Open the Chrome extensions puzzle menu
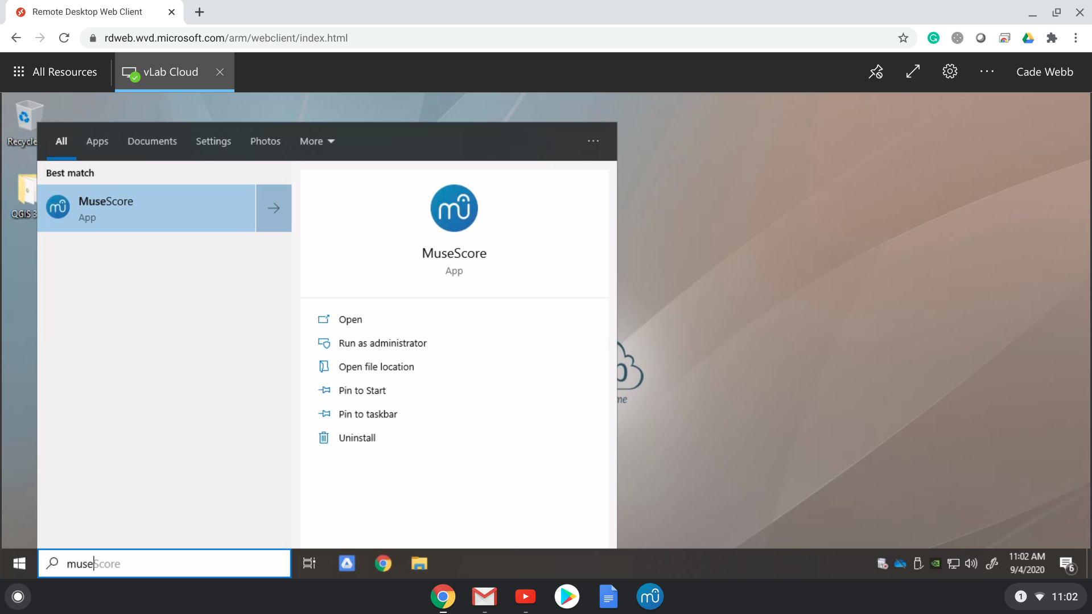The width and height of the screenshot is (1092, 614). point(1052,38)
